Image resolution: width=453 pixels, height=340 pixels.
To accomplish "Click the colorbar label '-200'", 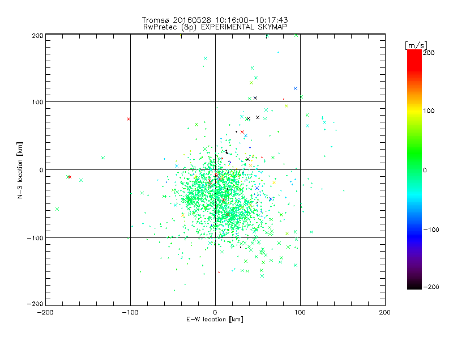I will tap(431, 287).
